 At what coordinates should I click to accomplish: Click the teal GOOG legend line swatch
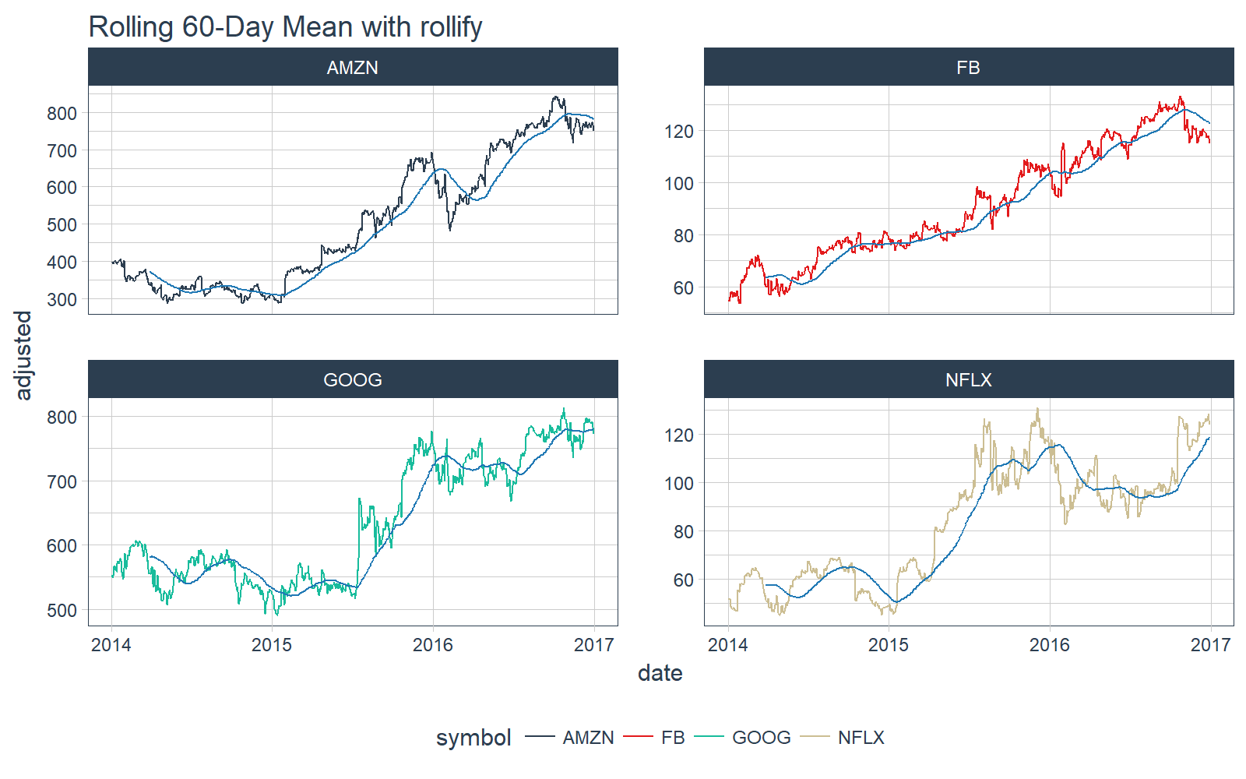709,737
